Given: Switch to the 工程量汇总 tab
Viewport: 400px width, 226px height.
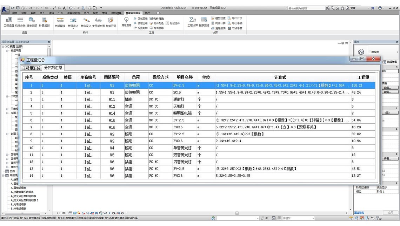Looking at the screenshot, I should coord(31,68).
